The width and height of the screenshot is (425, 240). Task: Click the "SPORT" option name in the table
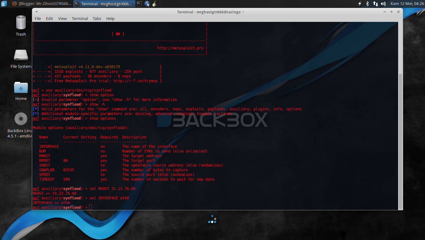click(x=45, y=175)
